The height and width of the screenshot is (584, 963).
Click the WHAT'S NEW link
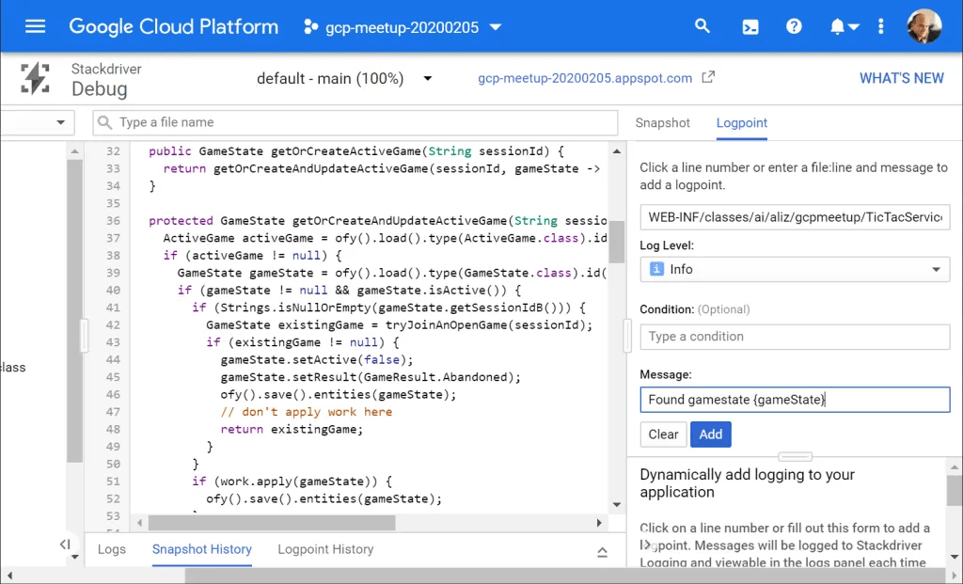coord(901,79)
